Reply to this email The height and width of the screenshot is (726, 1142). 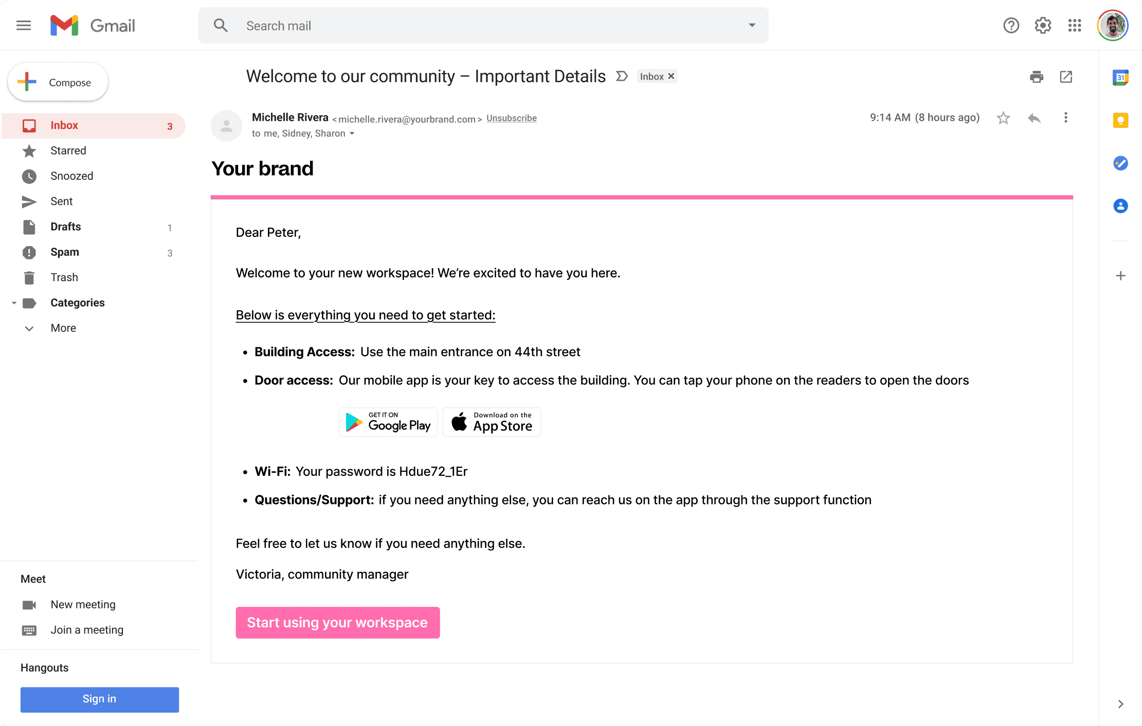(x=1034, y=118)
